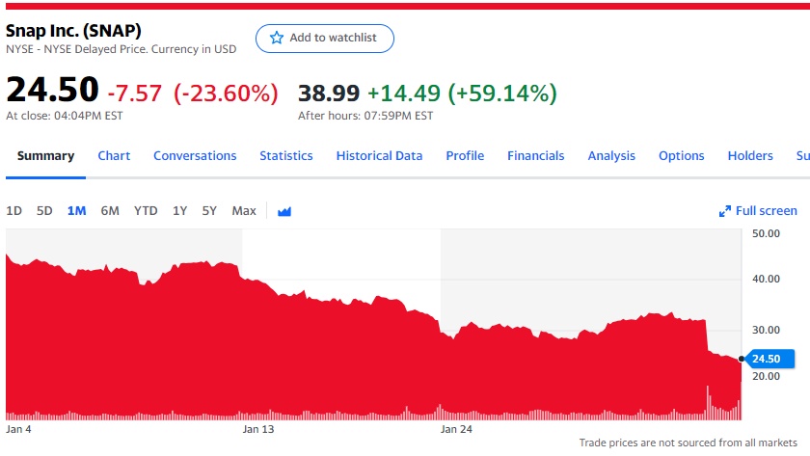Viewport: 810px width, 456px height.
Task: Choose the 6M chart range
Action: 110,211
